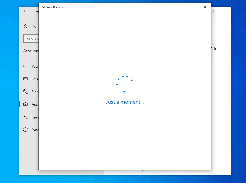
Task: Open Home via house icon in Settings
Action: [26, 26]
